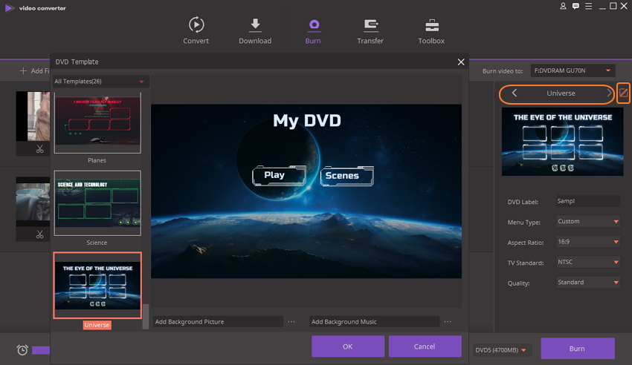Switch to the Convert tab
This screenshot has height=365, width=632.
pyautogui.click(x=196, y=31)
